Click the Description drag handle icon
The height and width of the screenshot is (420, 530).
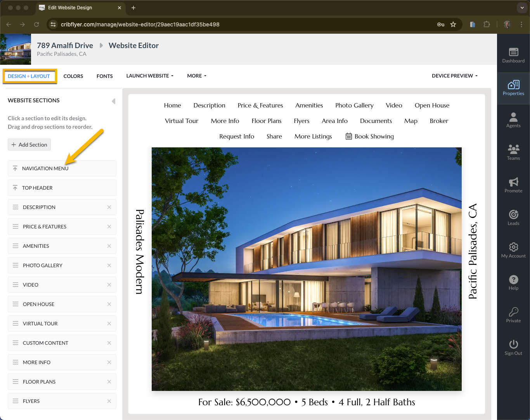(16, 207)
